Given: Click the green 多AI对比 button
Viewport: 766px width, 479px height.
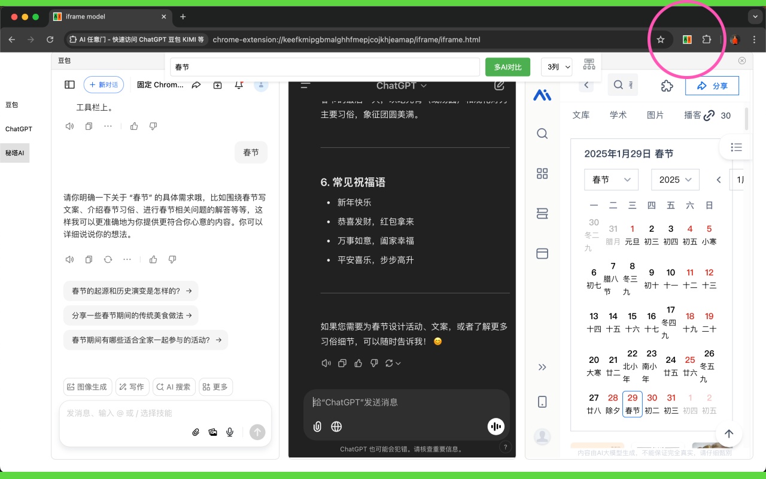Looking at the screenshot, I should pyautogui.click(x=507, y=66).
